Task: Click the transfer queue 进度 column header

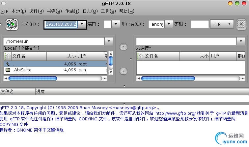Action: pos(142,91)
